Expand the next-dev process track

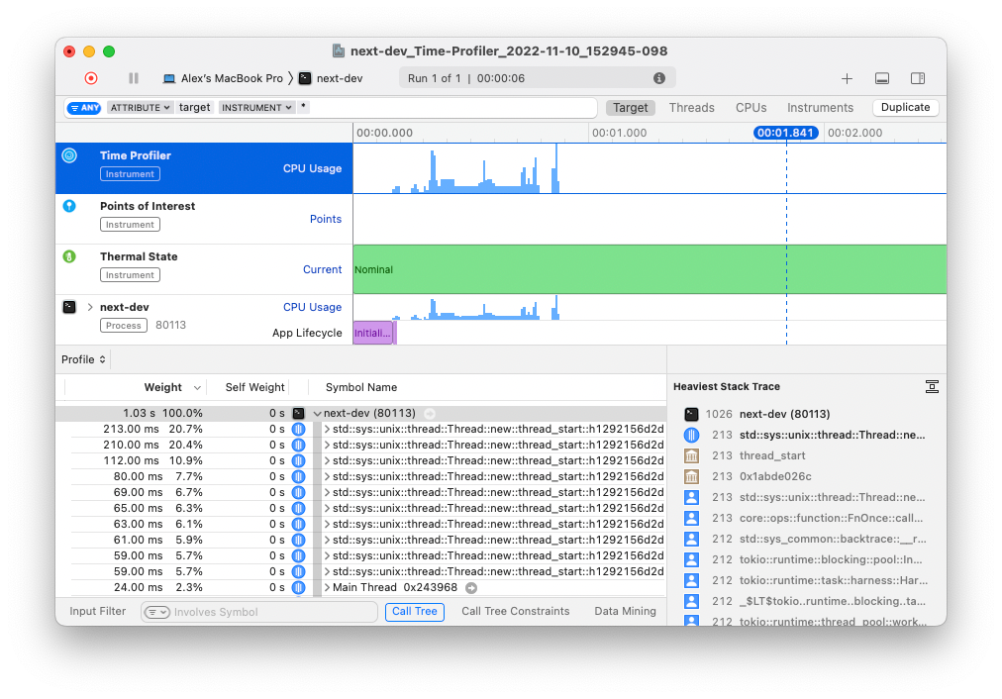[90, 307]
